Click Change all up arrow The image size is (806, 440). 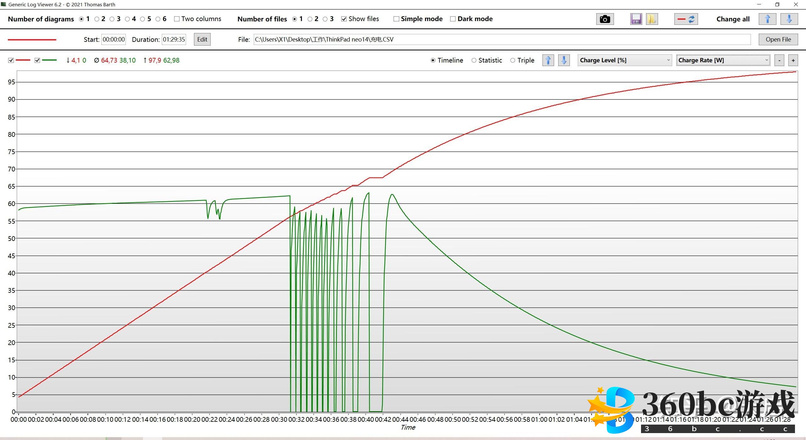tap(767, 19)
